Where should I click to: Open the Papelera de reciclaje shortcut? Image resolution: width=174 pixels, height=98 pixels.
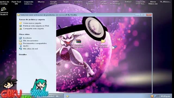click(4, 3)
